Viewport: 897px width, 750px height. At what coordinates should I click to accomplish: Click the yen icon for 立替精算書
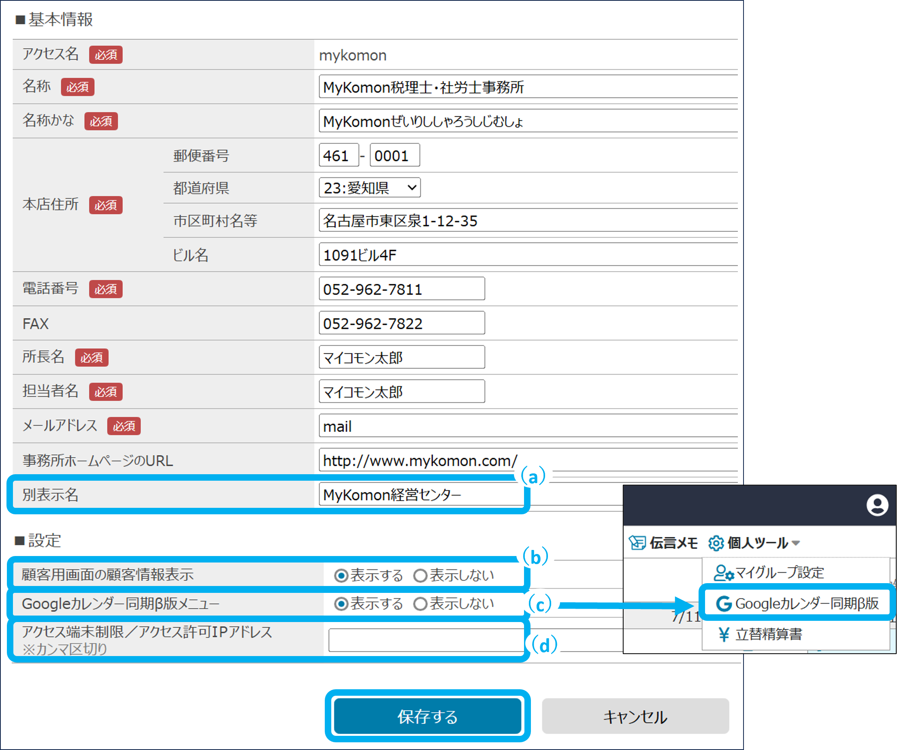pyautogui.click(x=724, y=634)
